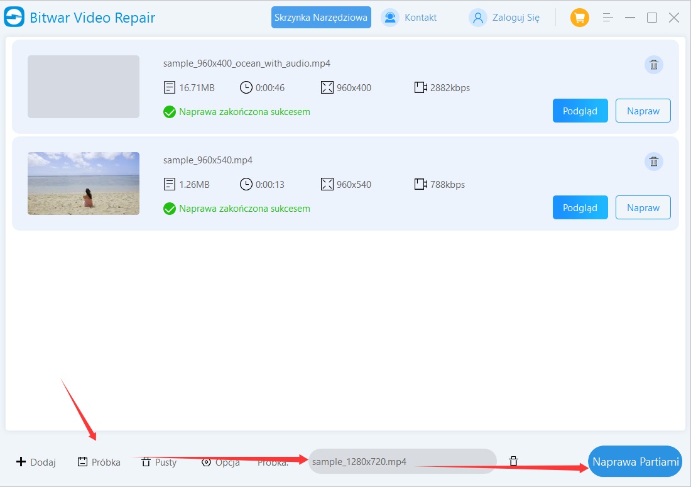The height and width of the screenshot is (487, 691).
Task: Delete the sample_960x540 video entry
Action: coord(653,161)
